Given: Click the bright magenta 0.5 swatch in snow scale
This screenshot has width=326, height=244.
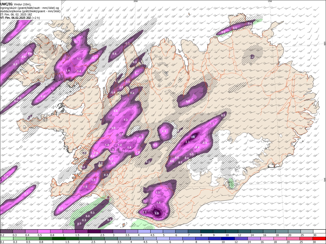Looking at the screenshot, I should point(44,232).
